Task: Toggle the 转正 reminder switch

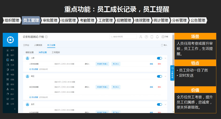Action: click(x=159, y=76)
